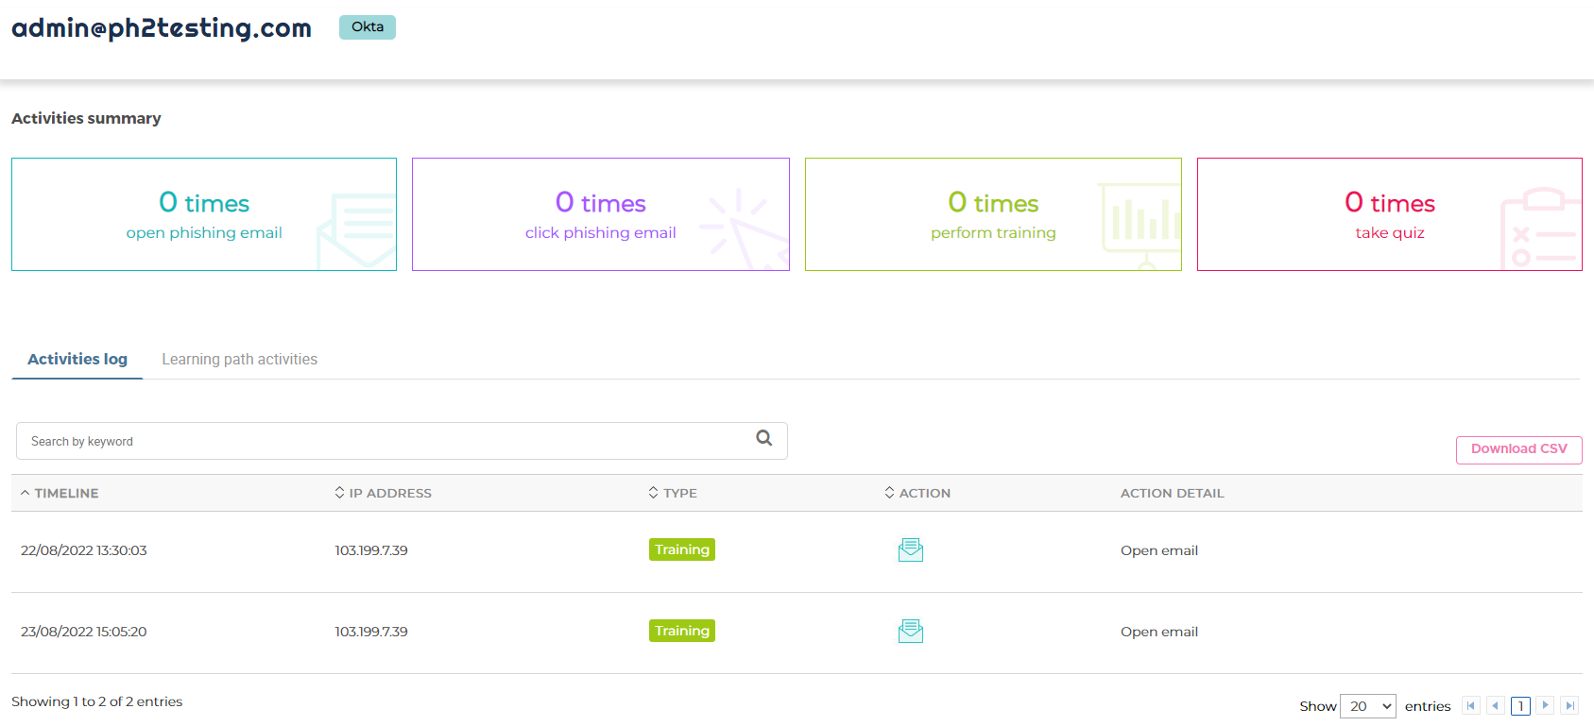Select IP 103.199.7.39 in 23/08/2022 row
Screen dimensions: 1594x726
[x=371, y=632]
